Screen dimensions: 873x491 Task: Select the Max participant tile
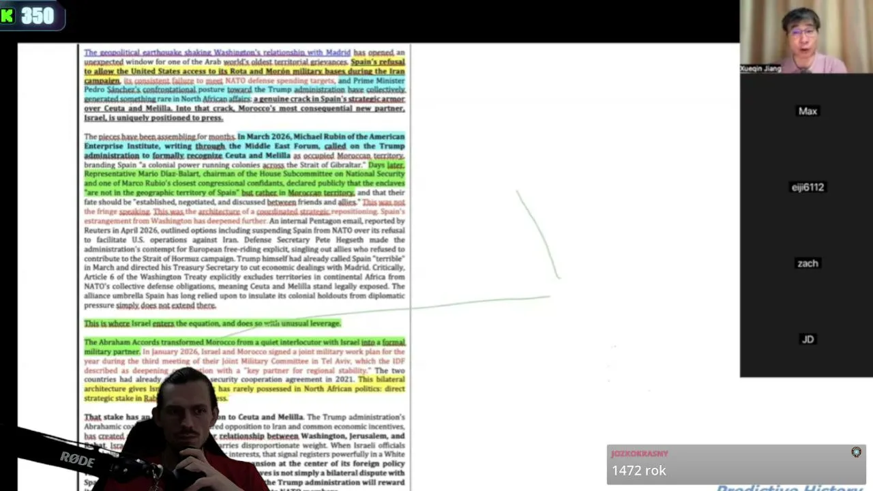point(807,111)
